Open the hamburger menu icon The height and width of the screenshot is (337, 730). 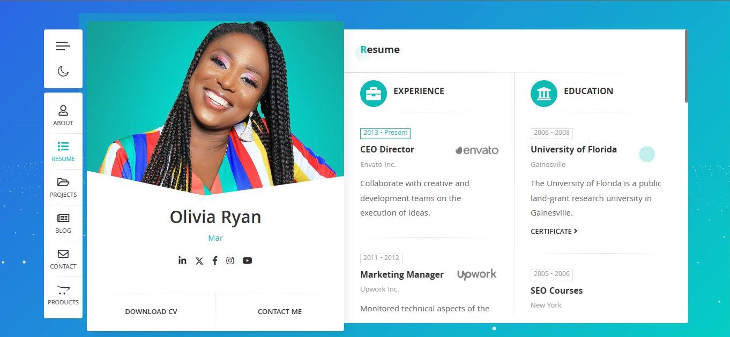pos(63,46)
